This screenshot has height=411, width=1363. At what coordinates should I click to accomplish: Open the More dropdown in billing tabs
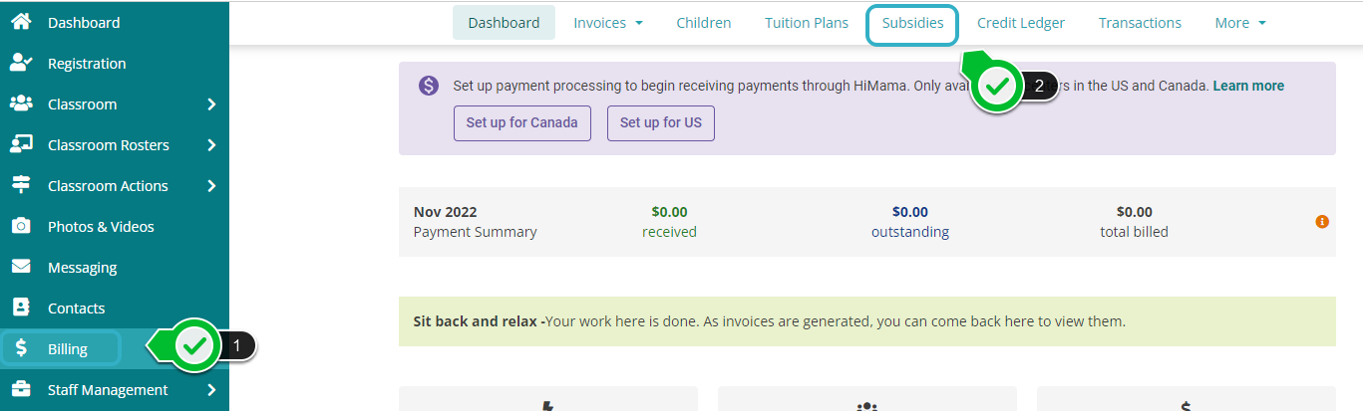tap(1239, 23)
